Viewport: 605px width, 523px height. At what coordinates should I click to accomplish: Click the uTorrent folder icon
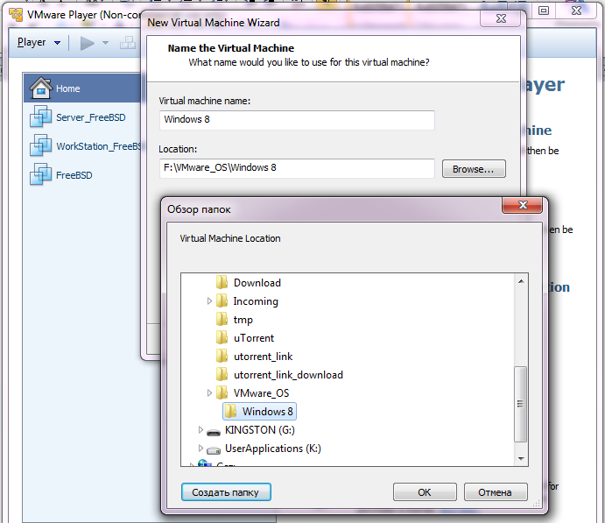click(x=222, y=338)
